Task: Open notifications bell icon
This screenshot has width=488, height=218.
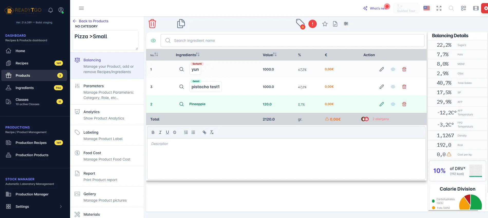Action: tap(51, 10)
